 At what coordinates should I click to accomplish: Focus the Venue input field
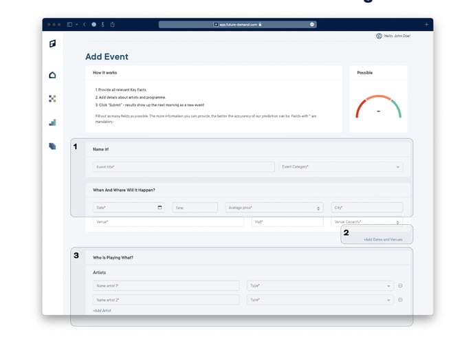168,222
